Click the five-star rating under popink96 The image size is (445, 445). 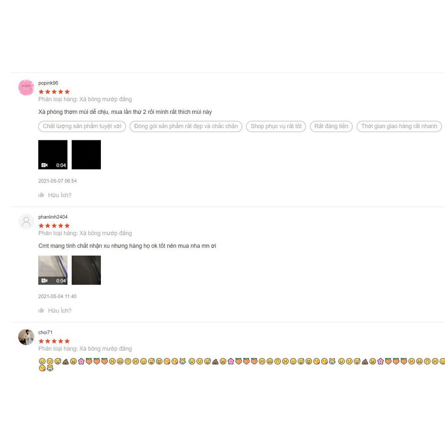point(54,92)
